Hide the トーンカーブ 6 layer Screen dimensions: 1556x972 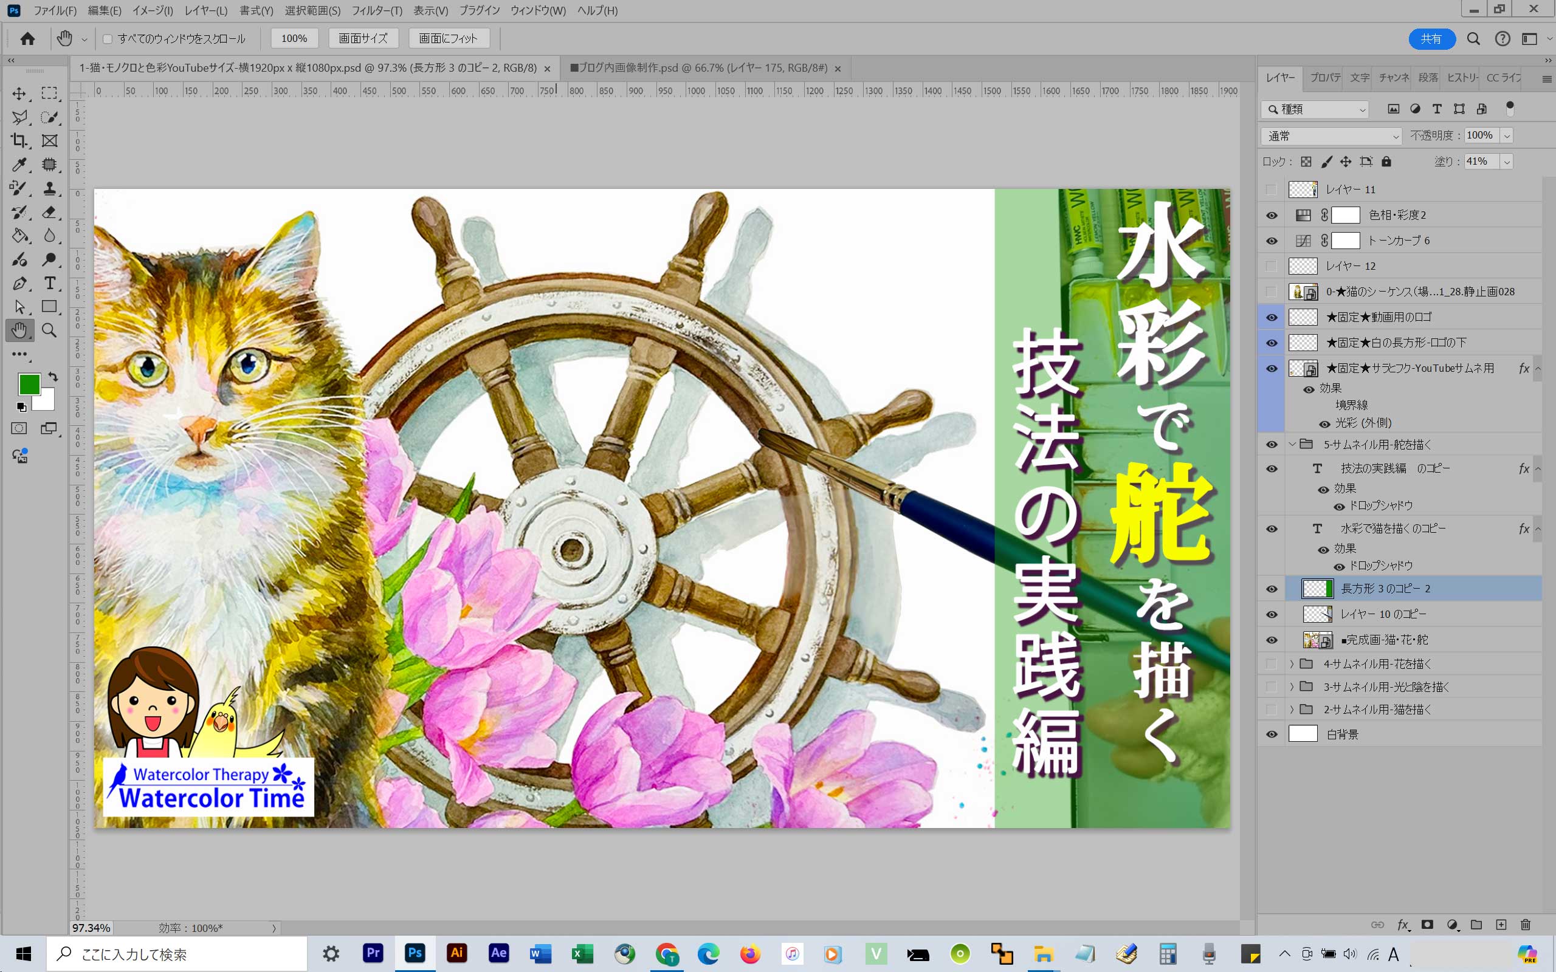pyautogui.click(x=1272, y=241)
